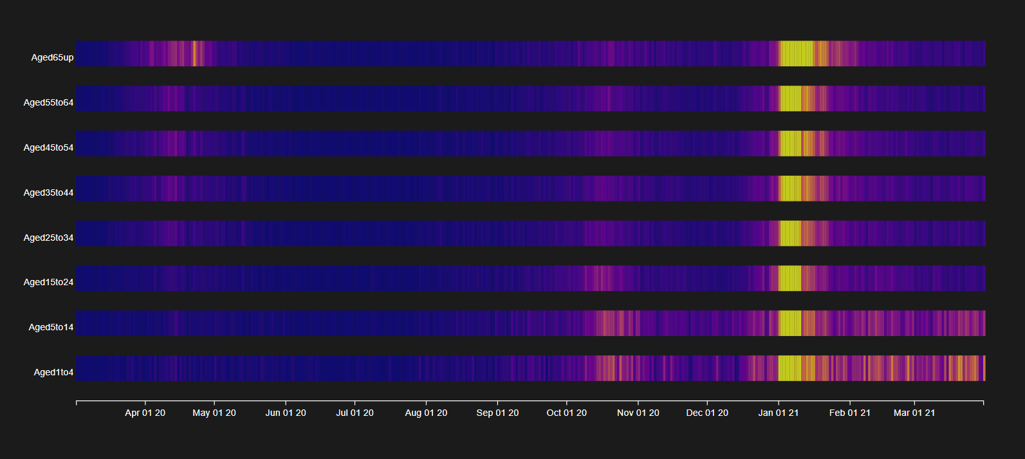The height and width of the screenshot is (459, 1025).
Task: Select the Sep 01 20 axis label
Action: pos(497,413)
